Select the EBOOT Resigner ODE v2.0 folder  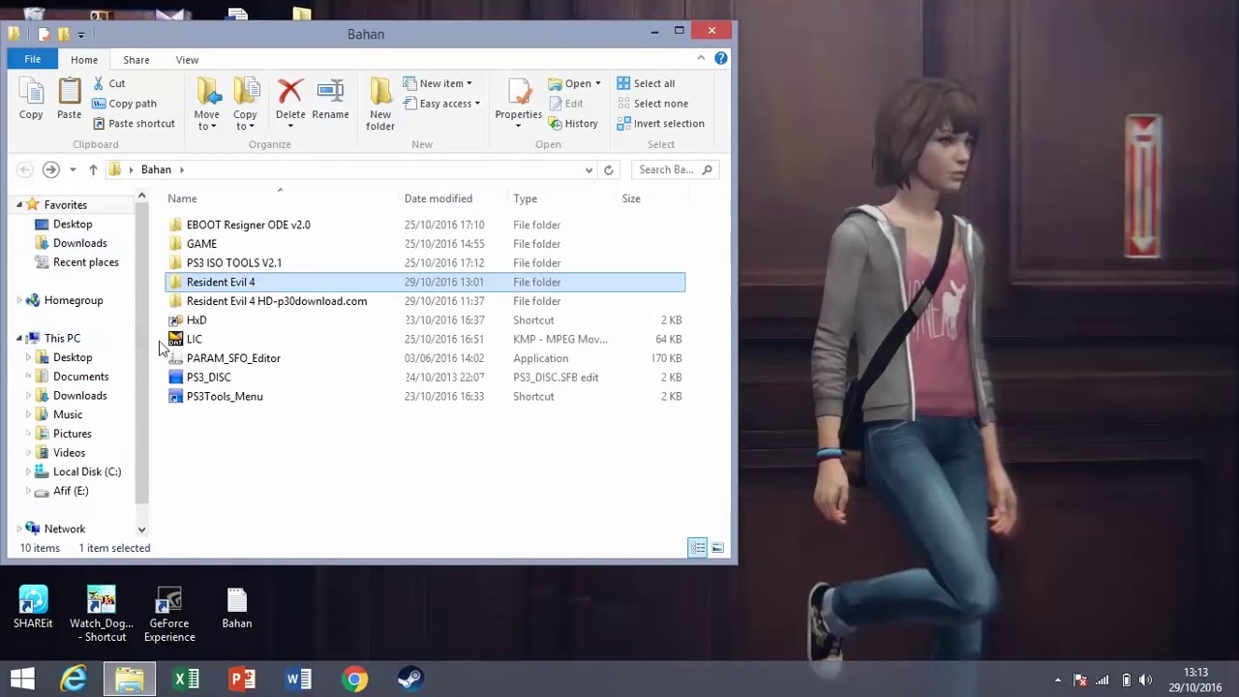(425, 225)
